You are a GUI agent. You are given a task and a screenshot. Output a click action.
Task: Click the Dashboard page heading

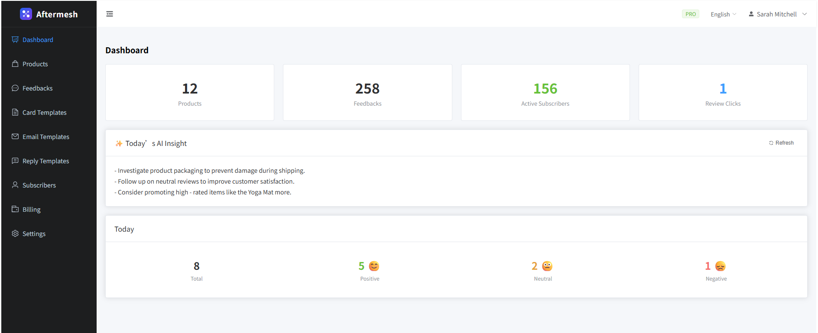click(x=127, y=50)
